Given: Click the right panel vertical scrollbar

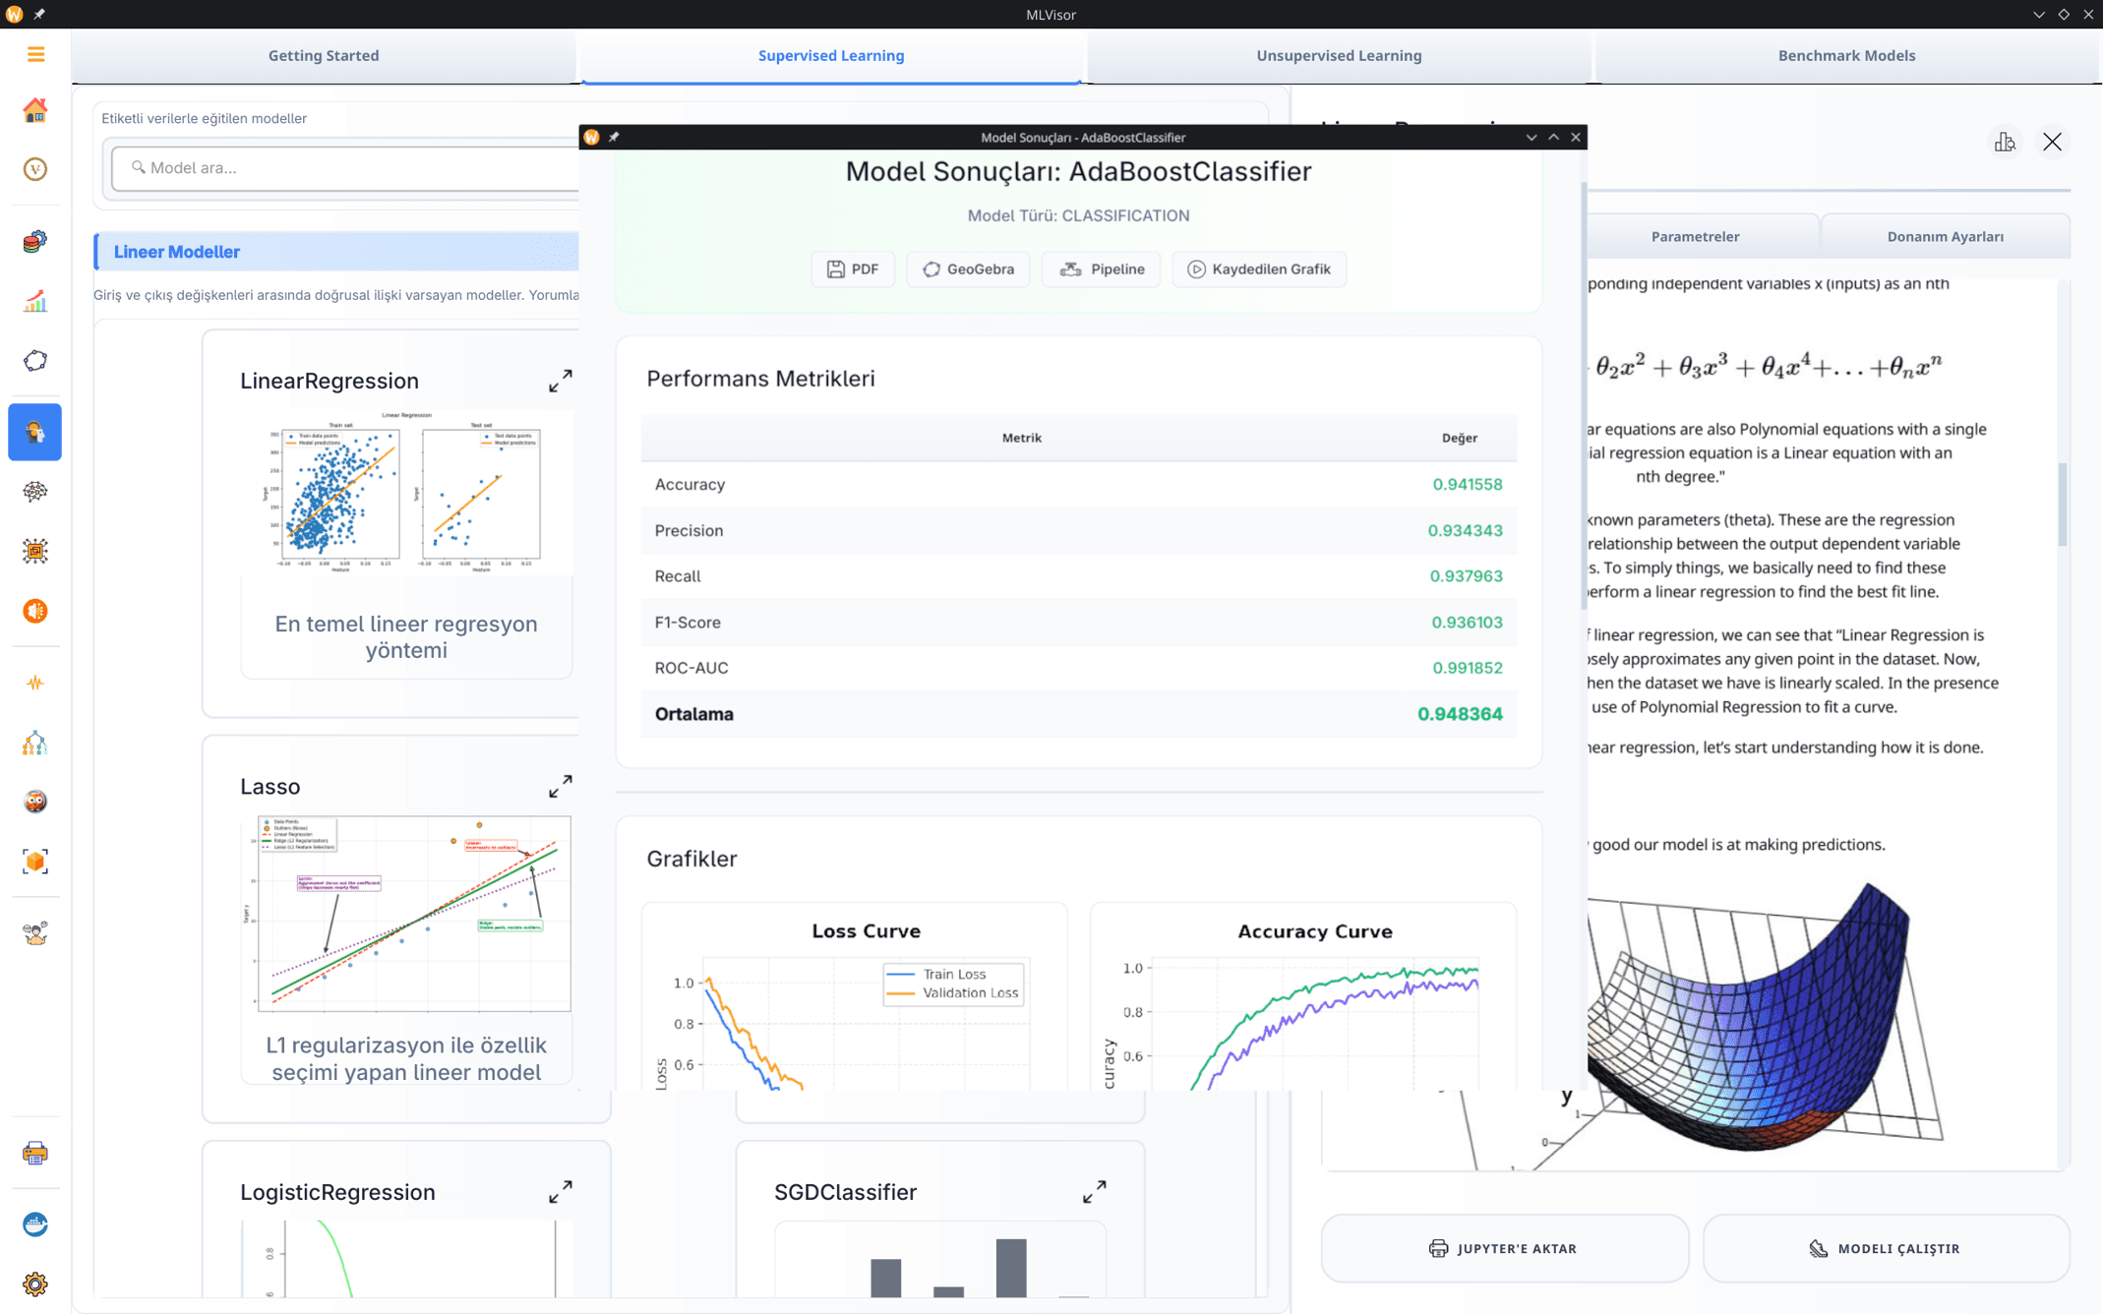Looking at the screenshot, I should pyautogui.click(x=2062, y=506).
